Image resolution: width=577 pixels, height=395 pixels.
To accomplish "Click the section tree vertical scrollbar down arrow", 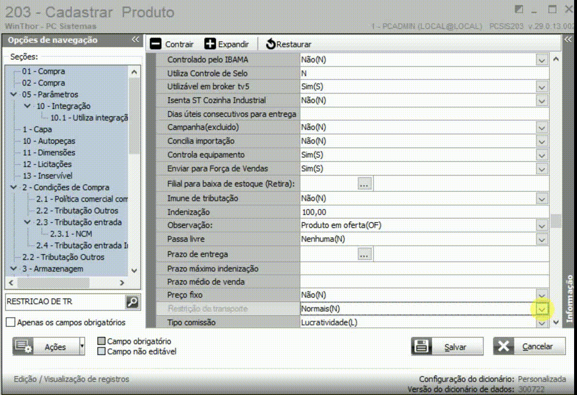I will point(134,271).
